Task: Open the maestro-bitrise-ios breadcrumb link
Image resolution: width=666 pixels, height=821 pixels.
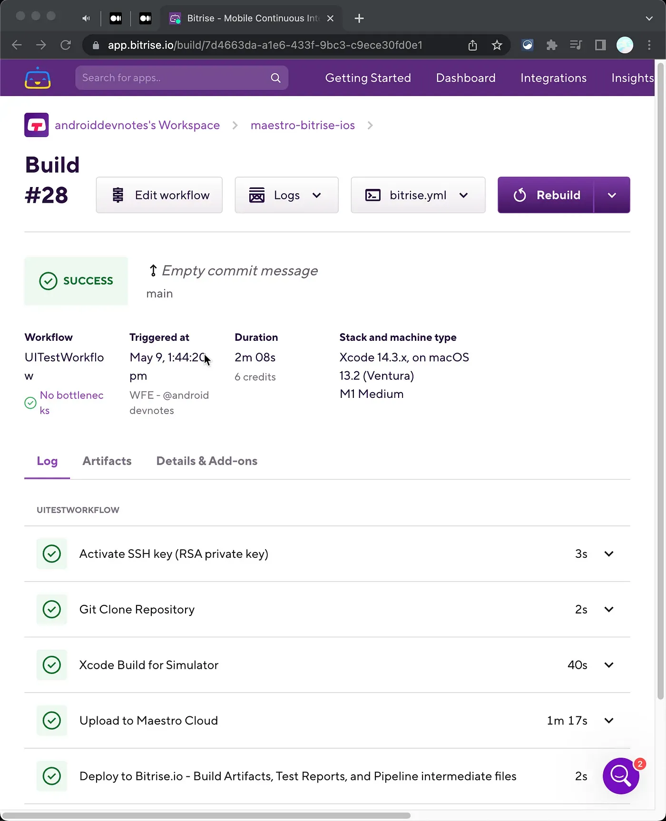Action: (303, 125)
